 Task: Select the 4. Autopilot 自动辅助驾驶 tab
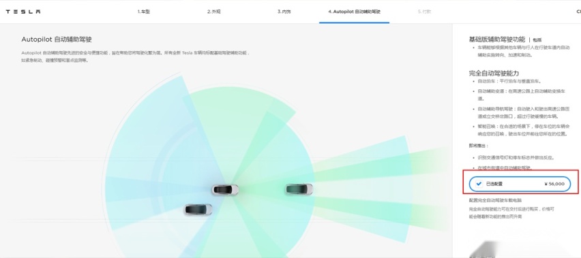[x=354, y=12]
